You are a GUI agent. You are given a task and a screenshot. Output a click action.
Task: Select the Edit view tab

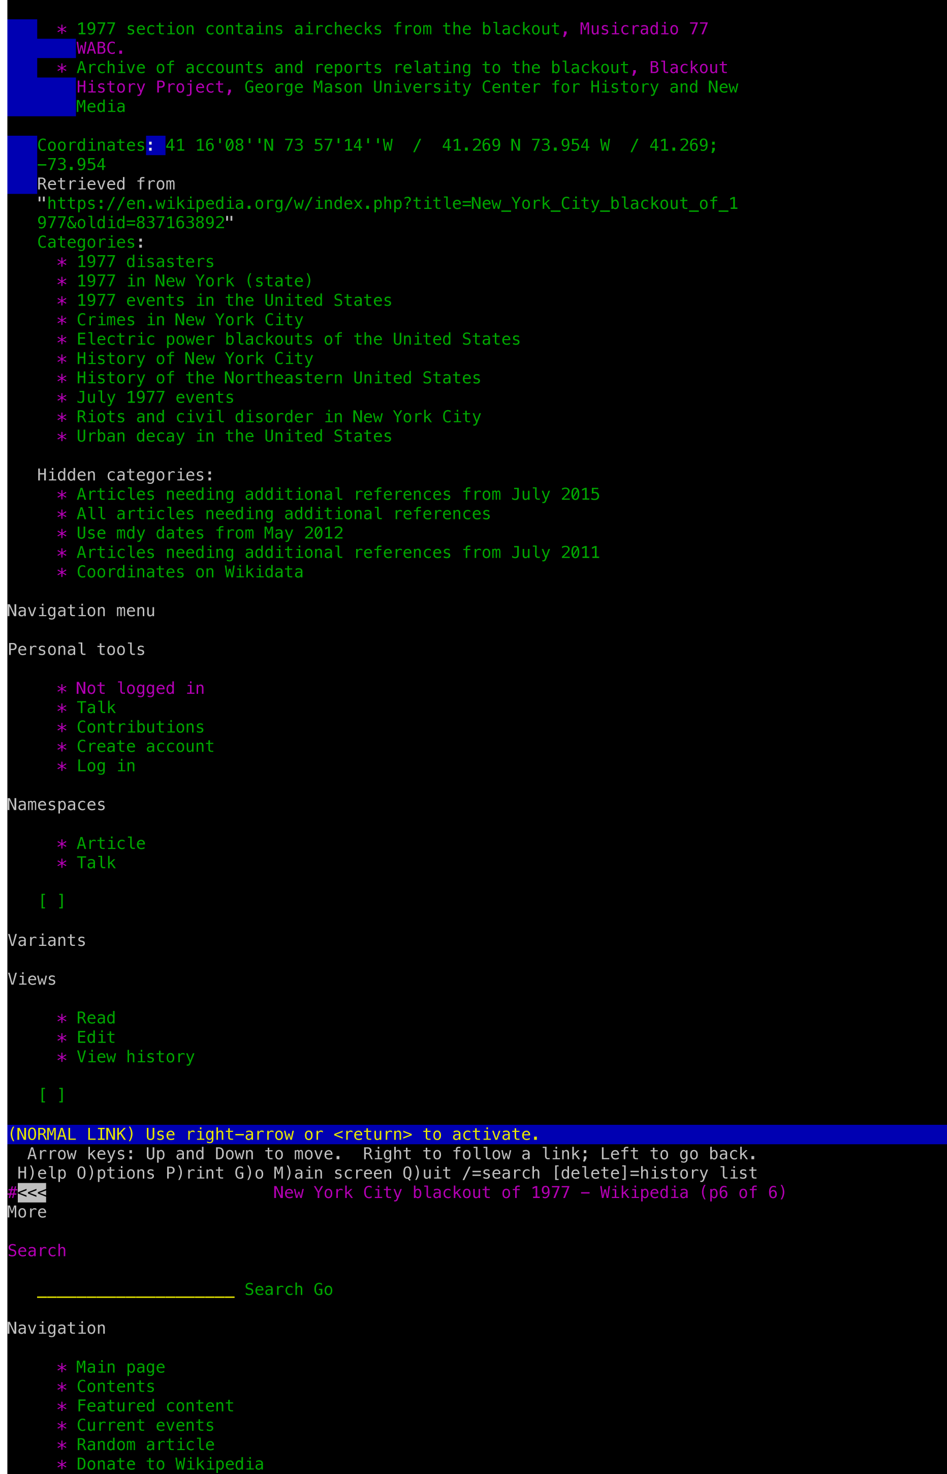pyautogui.click(x=96, y=1037)
